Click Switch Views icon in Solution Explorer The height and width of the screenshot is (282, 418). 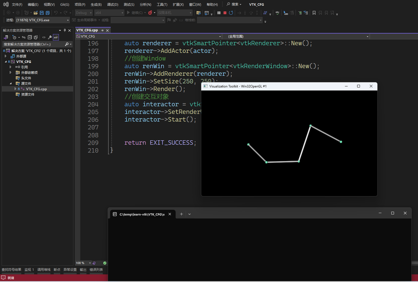[x=6, y=37]
